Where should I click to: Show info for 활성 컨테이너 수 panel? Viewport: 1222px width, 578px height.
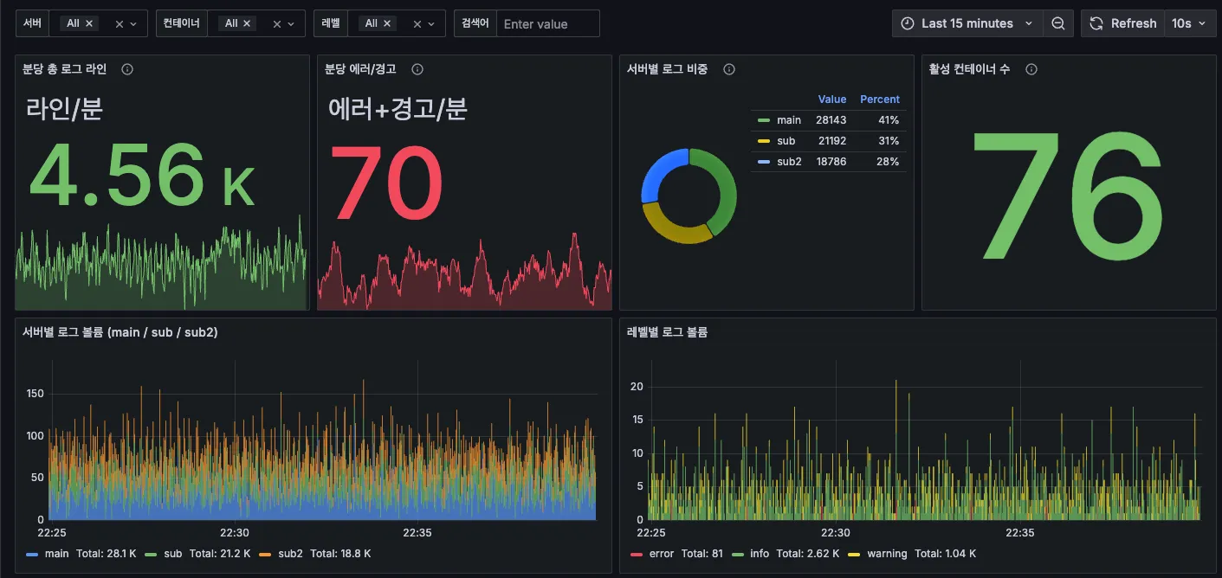click(x=1031, y=69)
